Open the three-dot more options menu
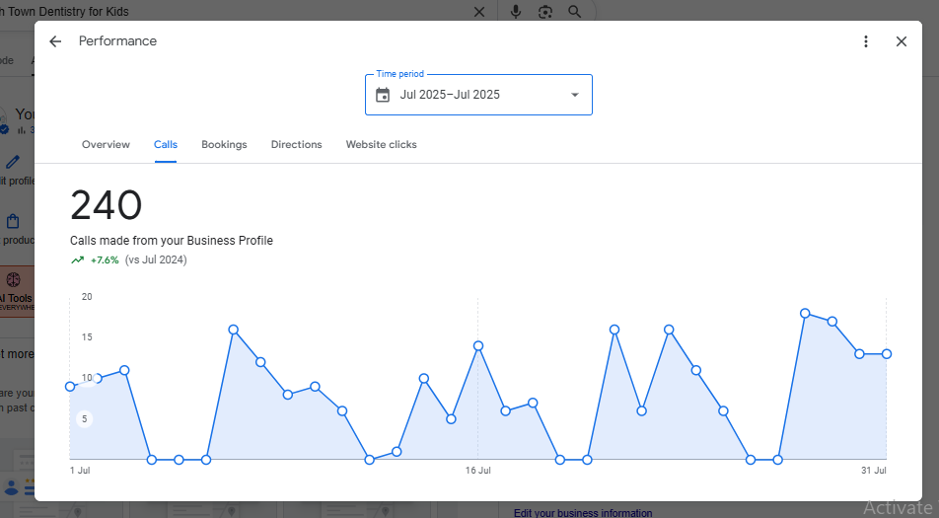Image resolution: width=939 pixels, height=518 pixels. point(866,41)
